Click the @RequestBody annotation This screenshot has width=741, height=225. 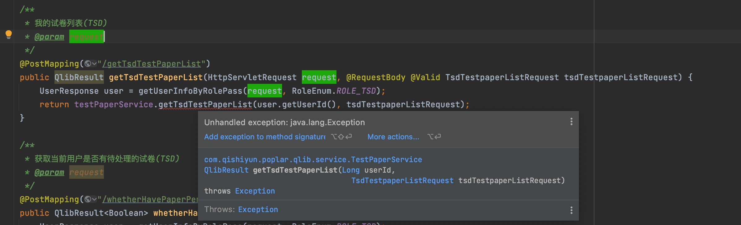point(375,77)
